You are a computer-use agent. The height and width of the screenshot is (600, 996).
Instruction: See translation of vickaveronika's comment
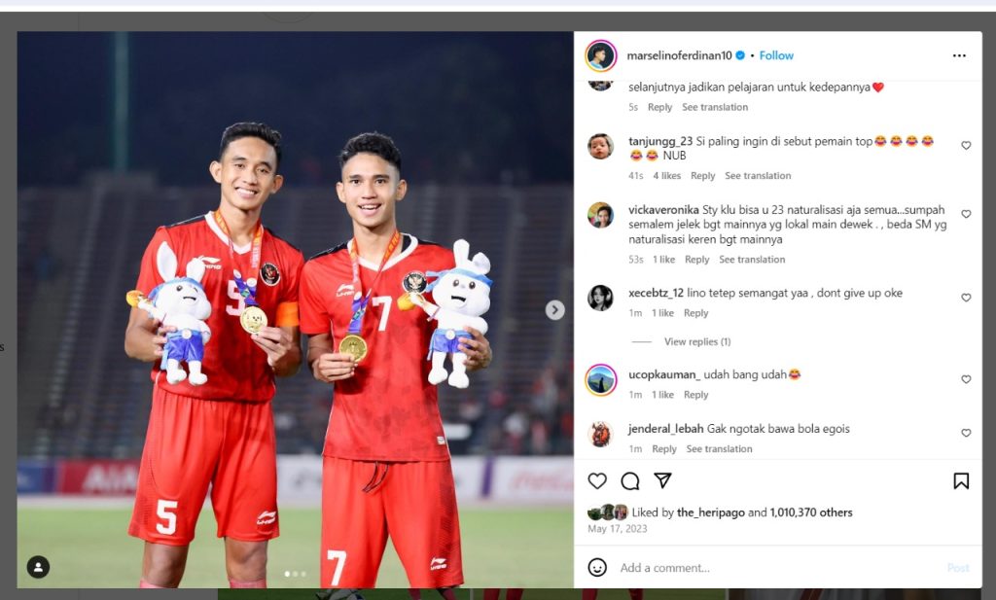[752, 259]
